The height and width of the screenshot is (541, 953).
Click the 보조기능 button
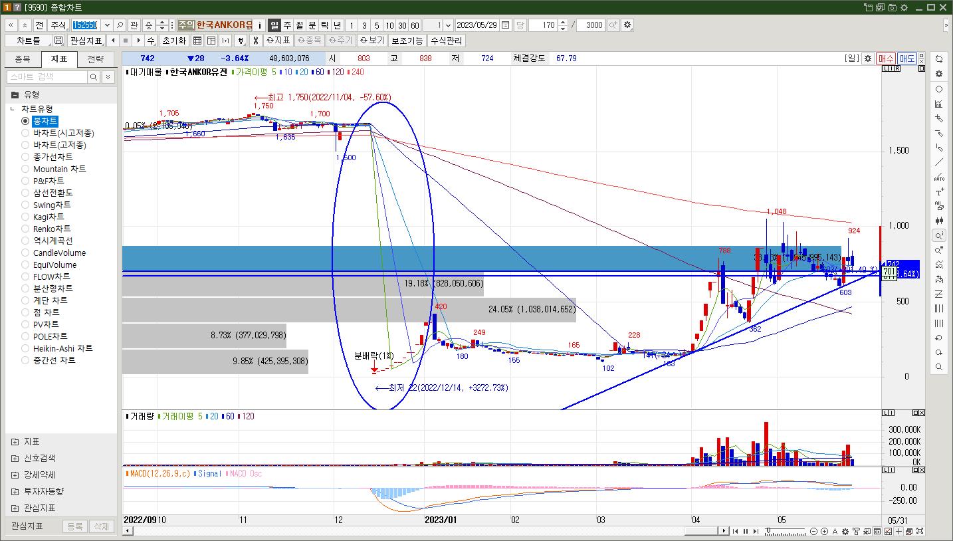[x=407, y=41]
